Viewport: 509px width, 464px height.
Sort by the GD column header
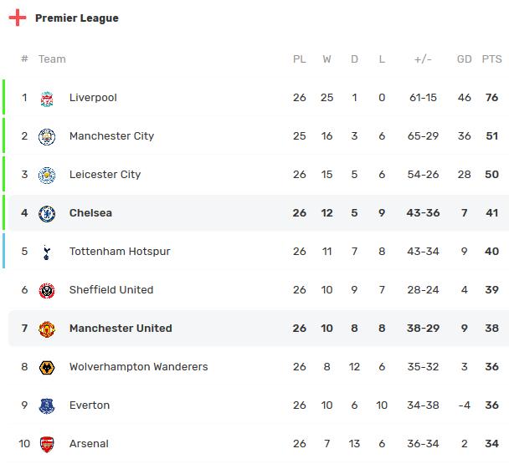464,59
